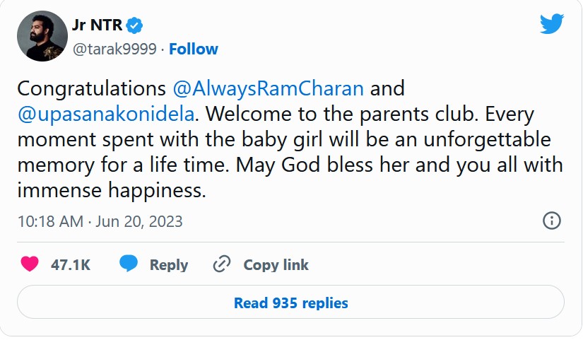The height and width of the screenshot is (340, 583).
Task: Click the Copy link text label
Action: pos(276,265)
